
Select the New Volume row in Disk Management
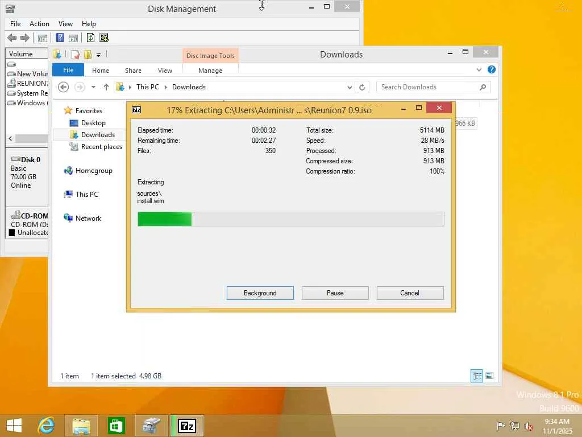coord(27,73)
